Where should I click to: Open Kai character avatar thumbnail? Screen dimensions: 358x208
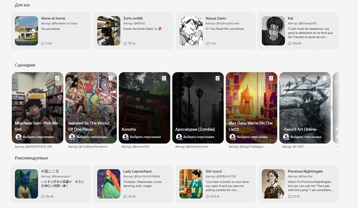pyautogui.click(x=273, y=31)
